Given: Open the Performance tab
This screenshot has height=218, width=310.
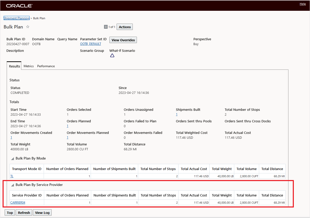Looking at the screenshot, I should 46,66.
